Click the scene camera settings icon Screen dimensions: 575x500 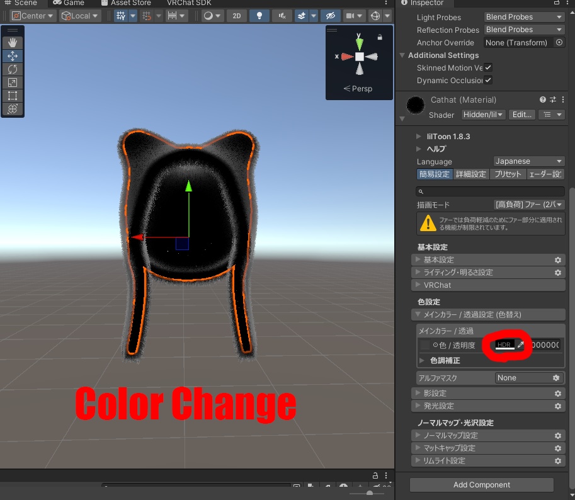pyautogui.click(x=351, y=16)
